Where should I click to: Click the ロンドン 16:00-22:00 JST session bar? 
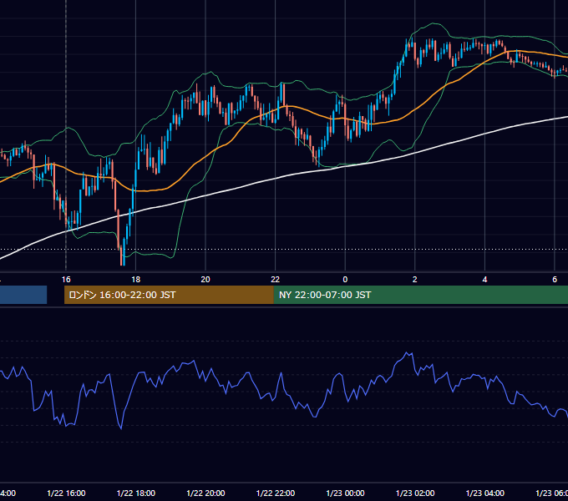(169, 295)
